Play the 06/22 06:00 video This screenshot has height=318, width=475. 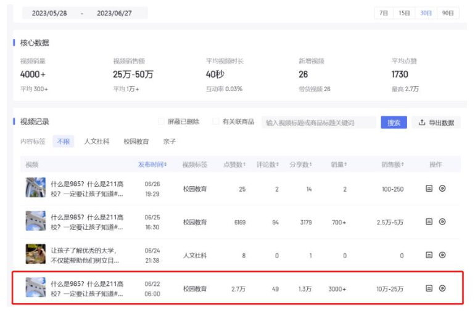[x=442, y=288]
